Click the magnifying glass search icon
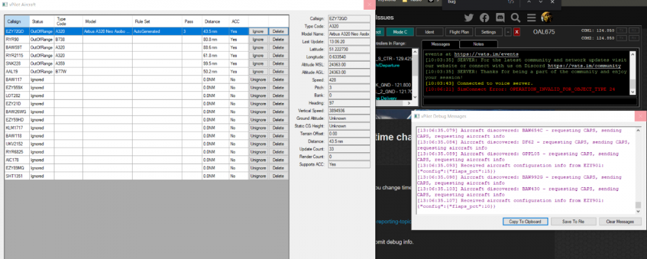Viewport: 647px width, 259px height. point(516,17)
